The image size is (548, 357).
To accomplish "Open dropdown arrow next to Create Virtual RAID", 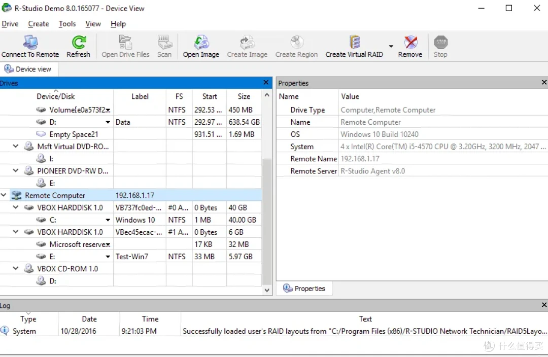I will [391, 46].
